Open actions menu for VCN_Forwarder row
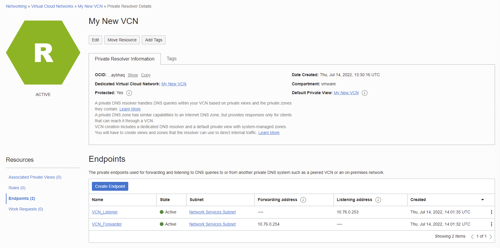Image resolution: width=500 pixels, height=248 pixels. (x=491, y=224)
